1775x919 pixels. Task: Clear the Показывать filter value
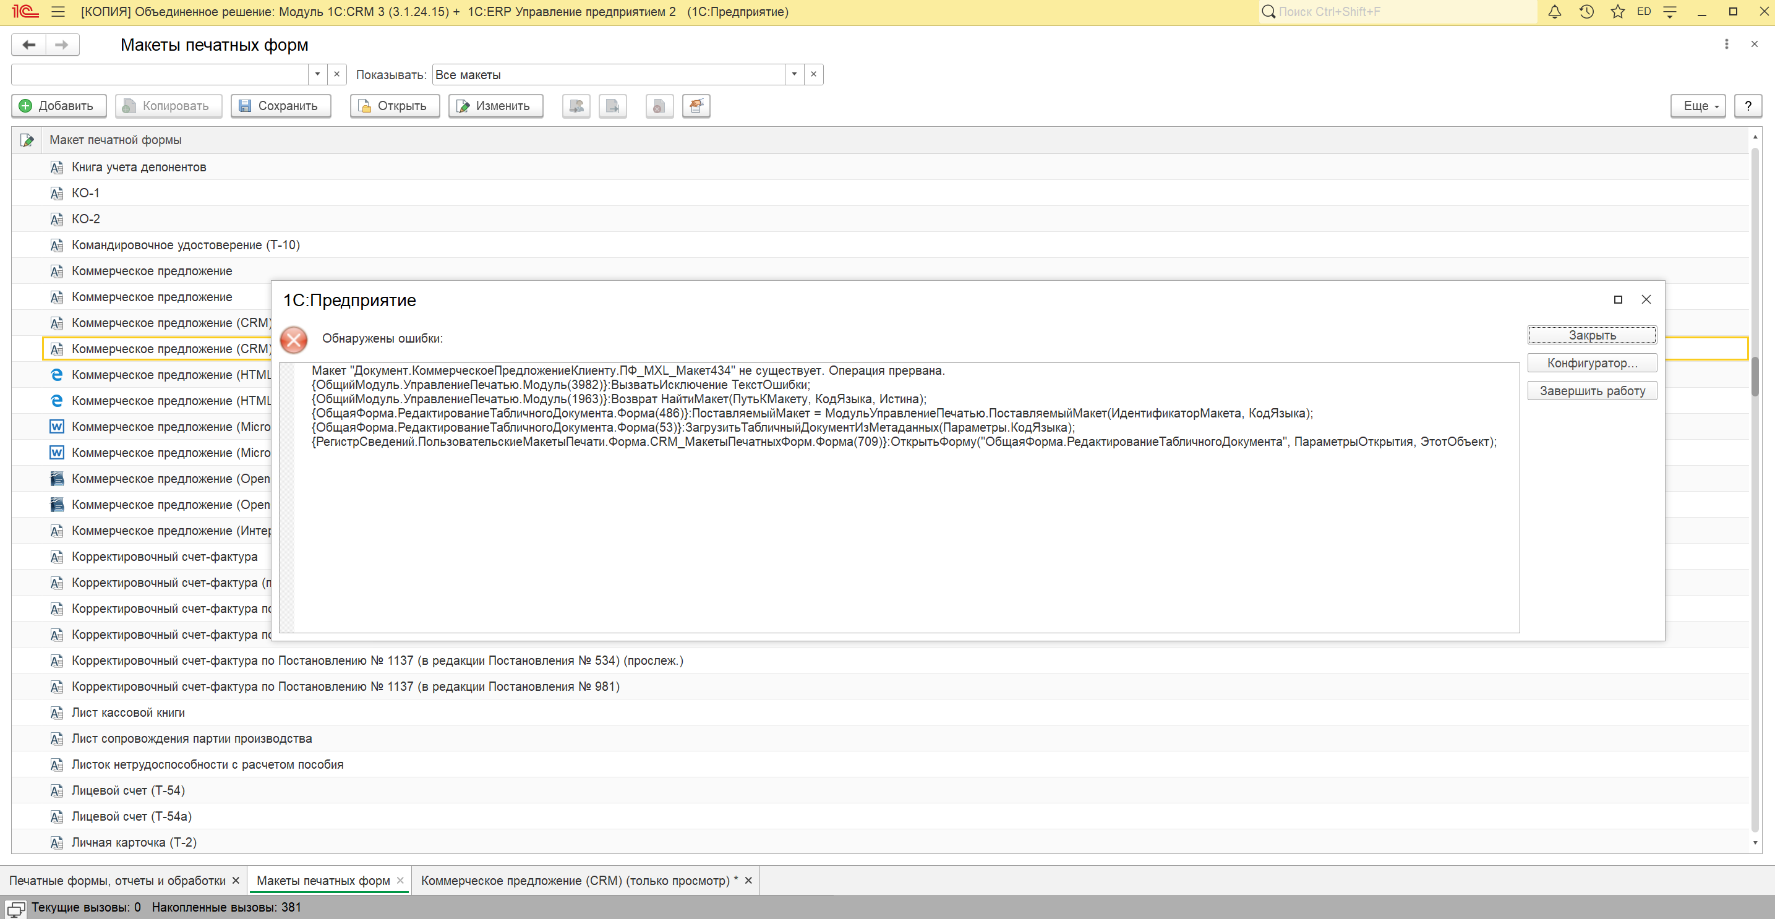pyautogui.click(x=814, y=74)
